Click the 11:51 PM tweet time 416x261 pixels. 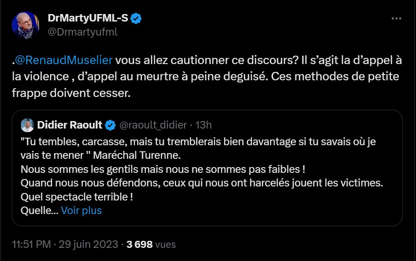click(31, 244)
